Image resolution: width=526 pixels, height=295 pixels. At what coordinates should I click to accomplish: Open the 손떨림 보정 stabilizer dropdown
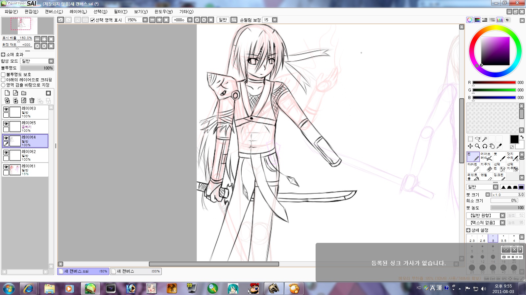[x=275, y=20]
